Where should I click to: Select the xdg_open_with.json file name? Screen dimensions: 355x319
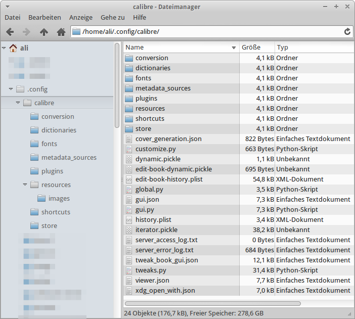tap(165, 291)
